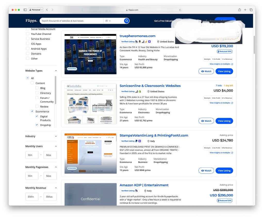Click the Flippa logo
This screenshot has width=264, height=217.
click(31, 21)
